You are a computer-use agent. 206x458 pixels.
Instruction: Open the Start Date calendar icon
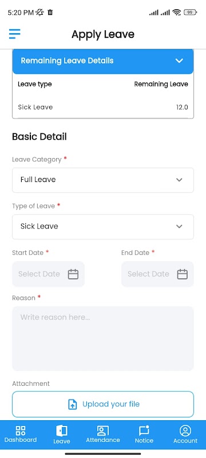pos(73,274)
